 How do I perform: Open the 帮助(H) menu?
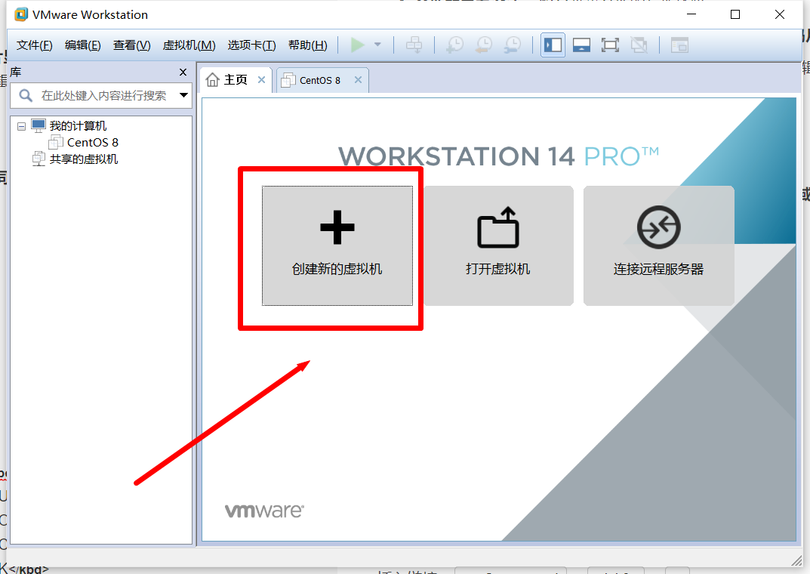308,45
